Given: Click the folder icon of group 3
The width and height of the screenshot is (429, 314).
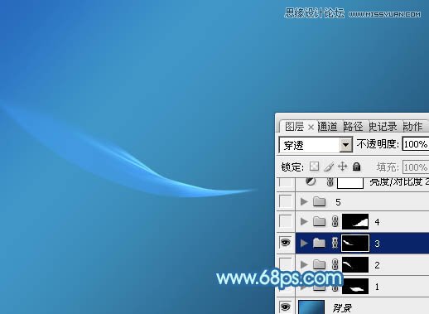Looking at the screenshot, I should point(320,243).
